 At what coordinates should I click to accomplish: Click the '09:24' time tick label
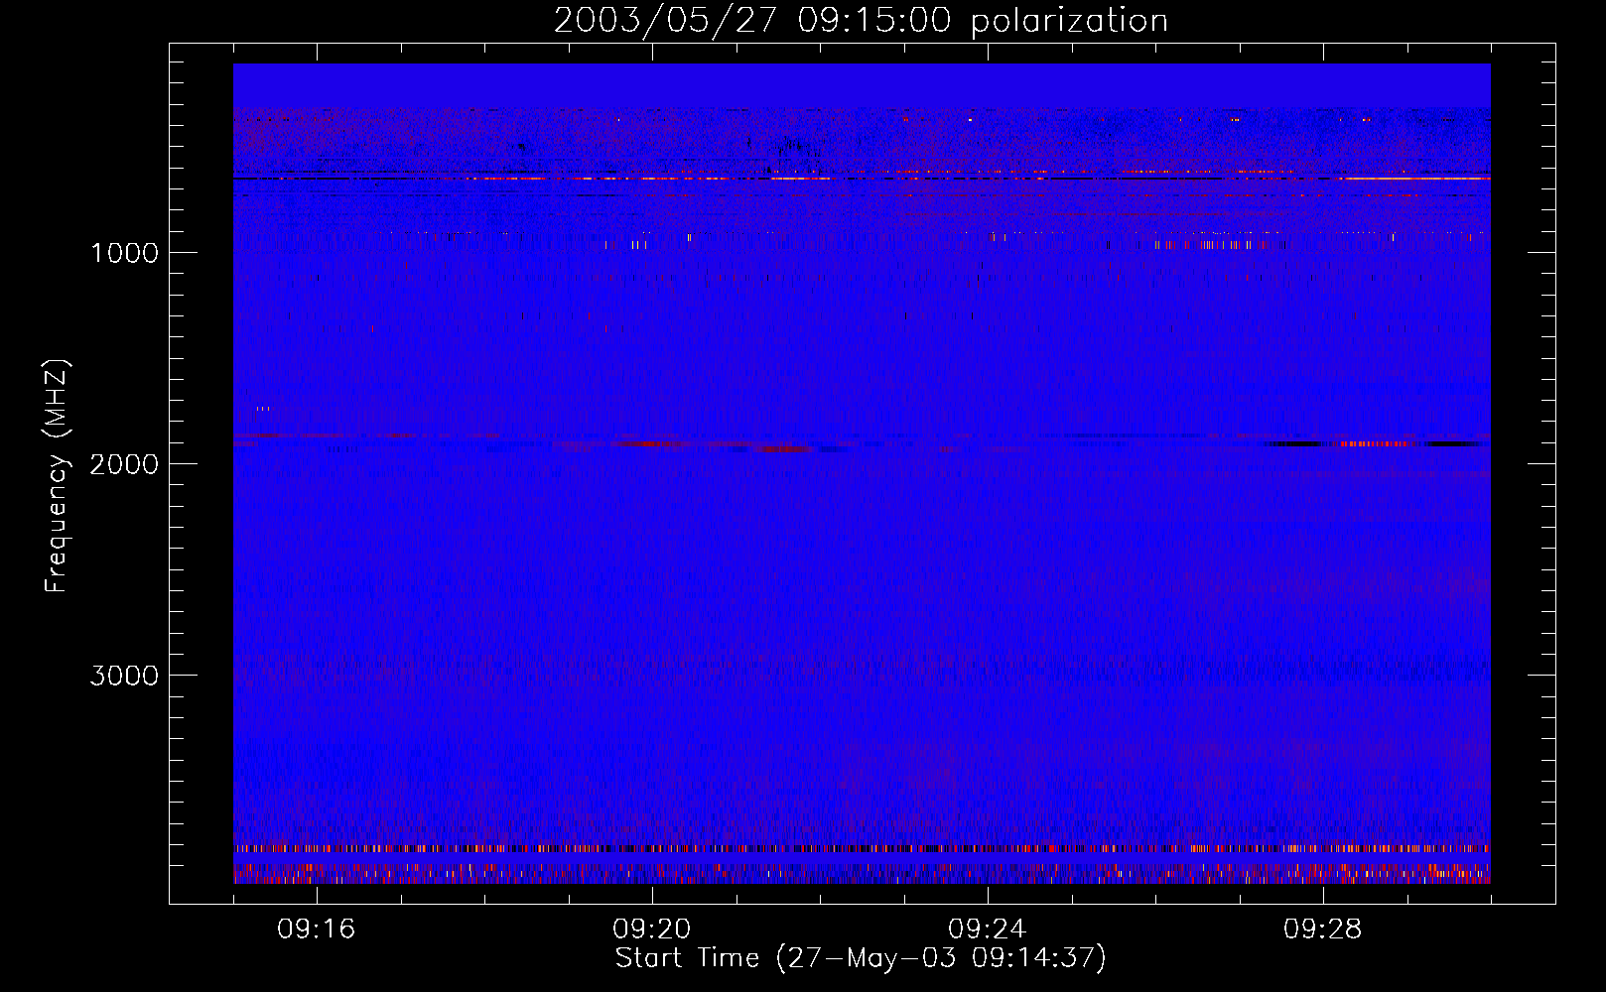988,930
